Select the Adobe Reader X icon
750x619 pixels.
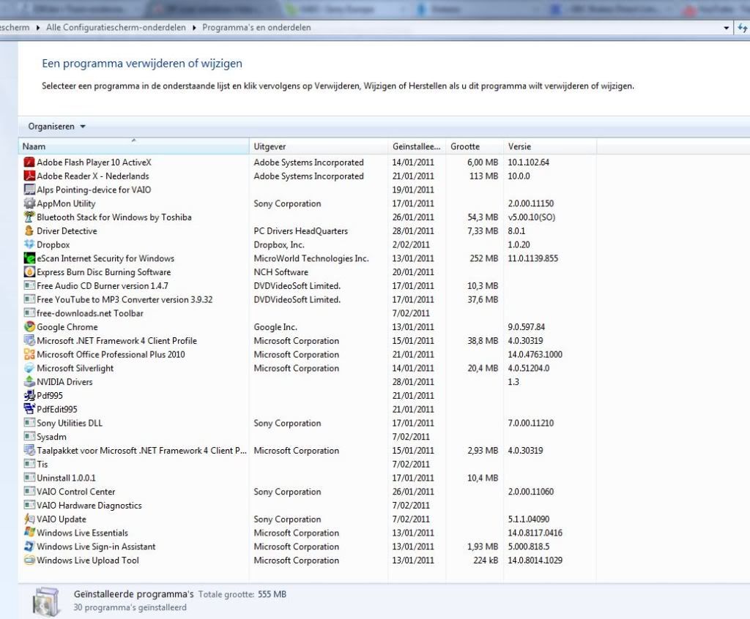pos(30,176)
